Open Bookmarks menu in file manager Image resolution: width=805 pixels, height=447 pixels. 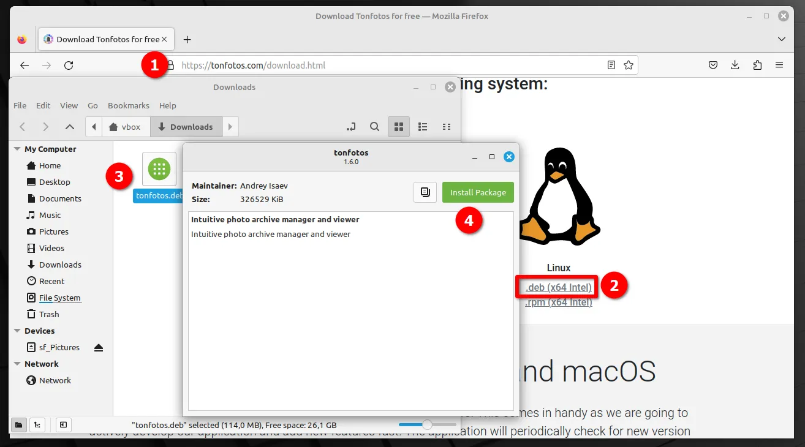[129, 105]
